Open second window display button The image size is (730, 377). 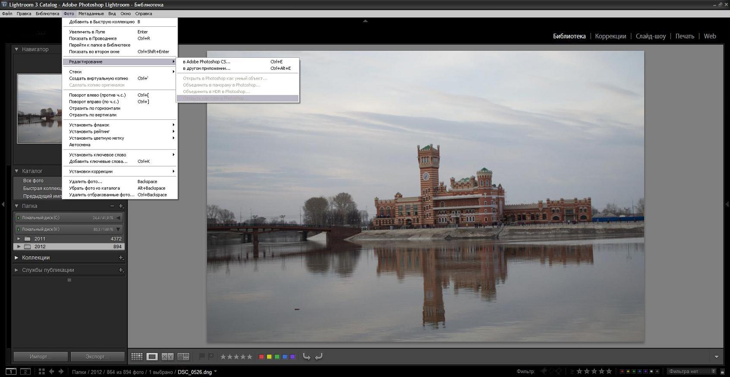pyautogui.click(x=25, y=371)
